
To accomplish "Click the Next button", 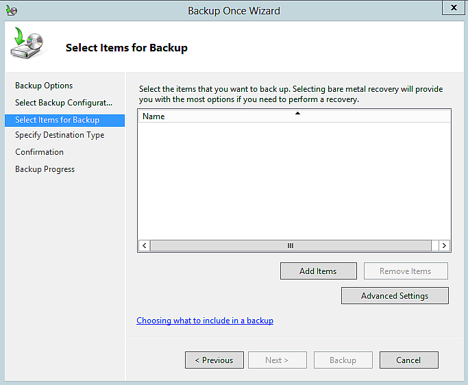I will [x=278, y=360].
